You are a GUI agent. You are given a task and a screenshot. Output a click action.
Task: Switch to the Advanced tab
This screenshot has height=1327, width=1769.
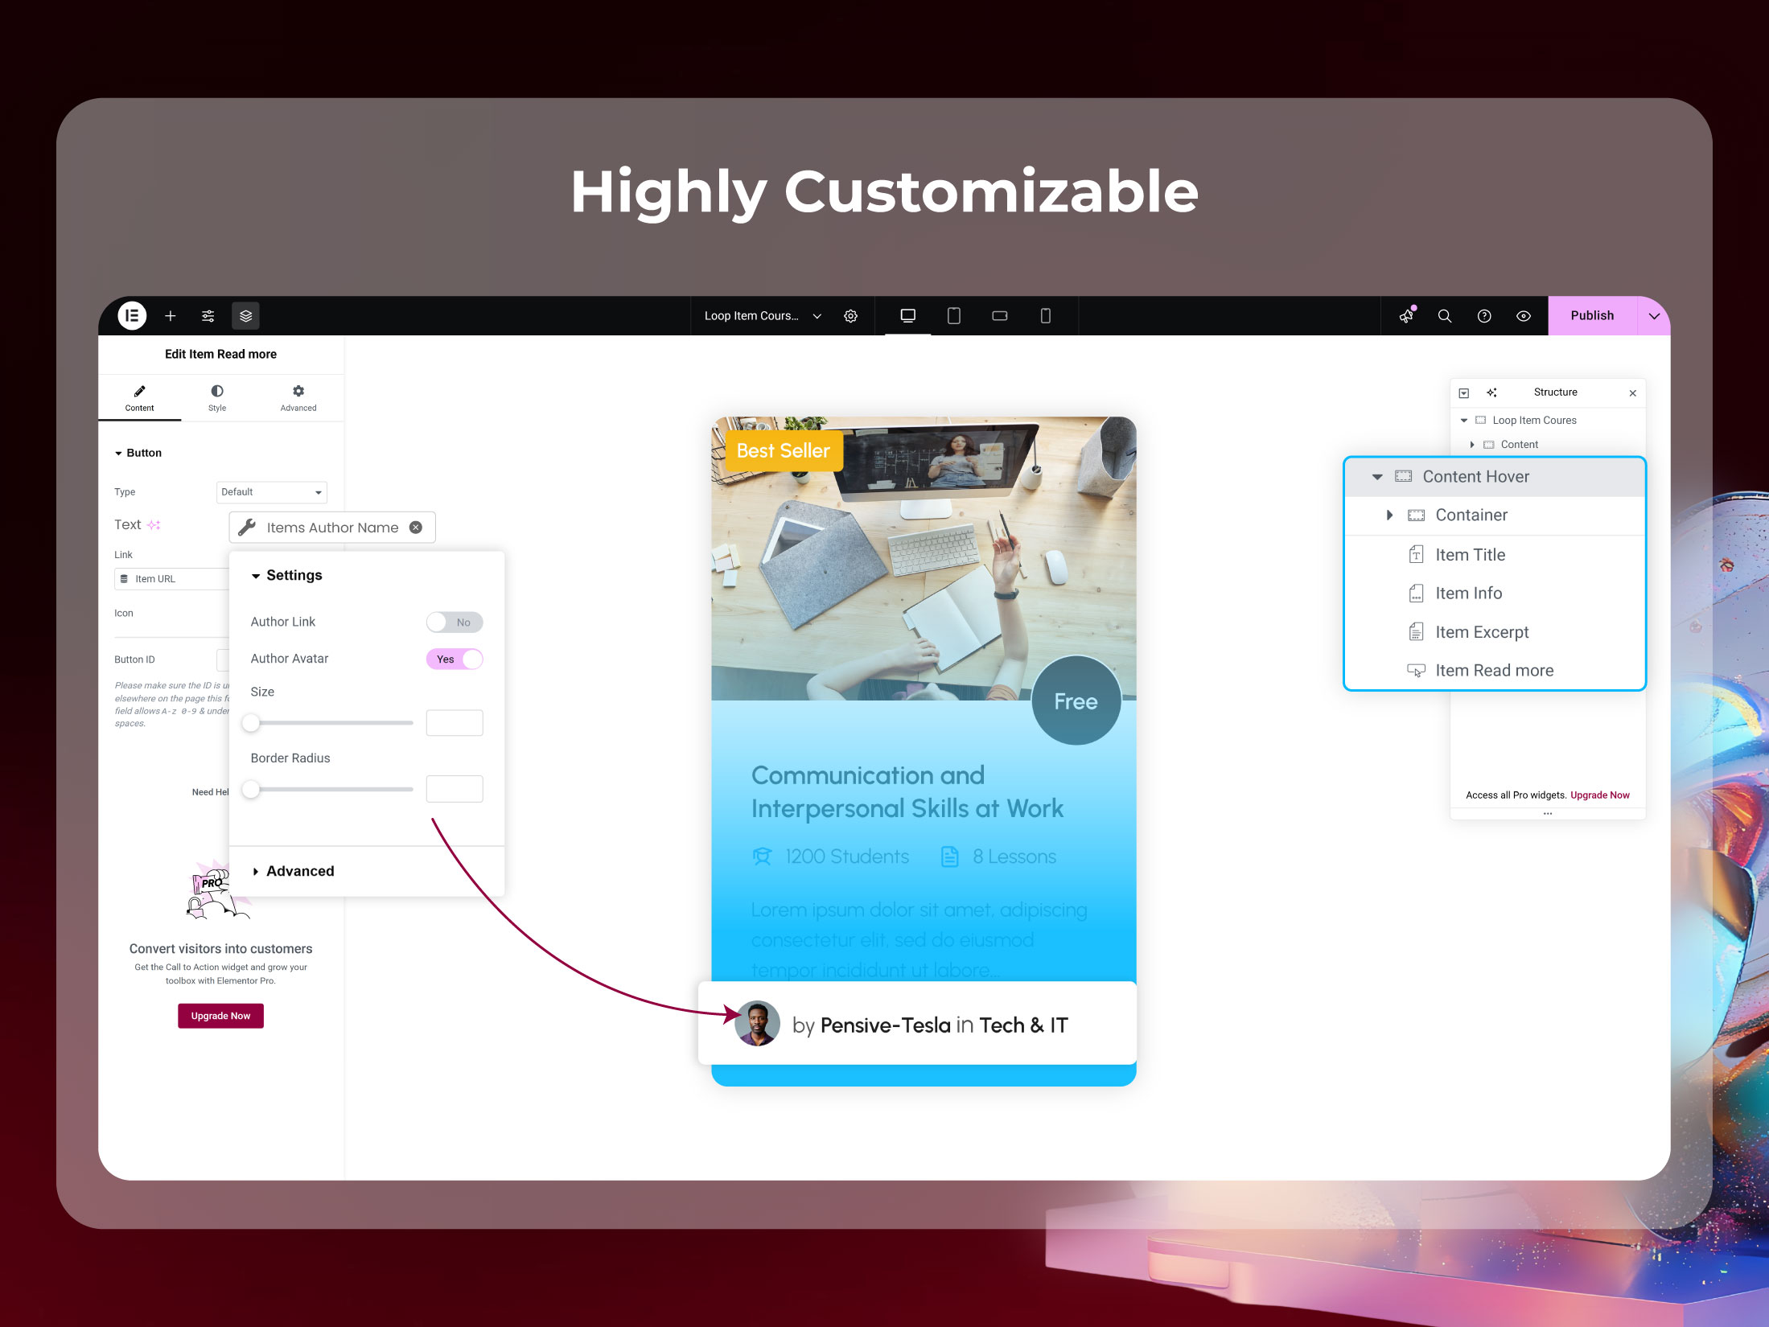(298, 398)
